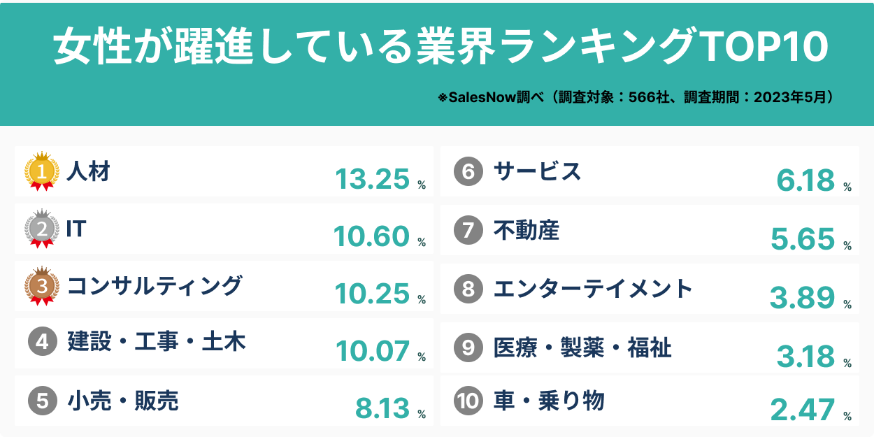Click the 13.25 percentage value
Viewport: 874px width, 437px height.
pyautogui.click(x=372, y=180)
